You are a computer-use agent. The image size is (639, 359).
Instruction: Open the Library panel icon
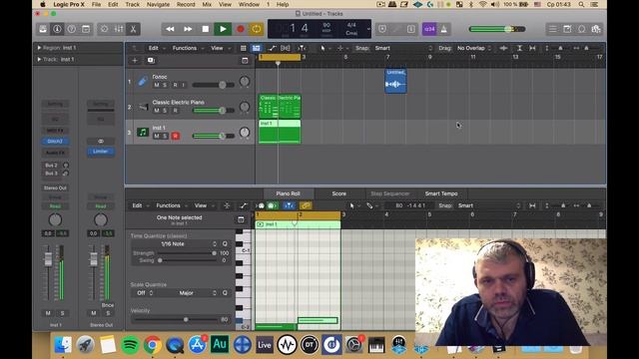(43, 29)
